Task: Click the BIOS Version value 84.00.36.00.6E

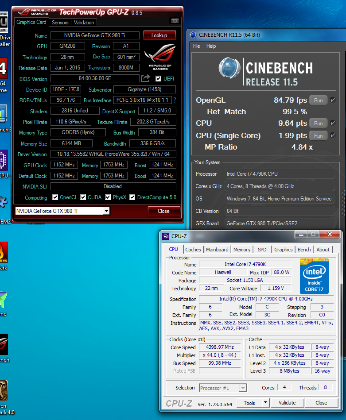Action: pyautogui.click(x=95, y=78)
